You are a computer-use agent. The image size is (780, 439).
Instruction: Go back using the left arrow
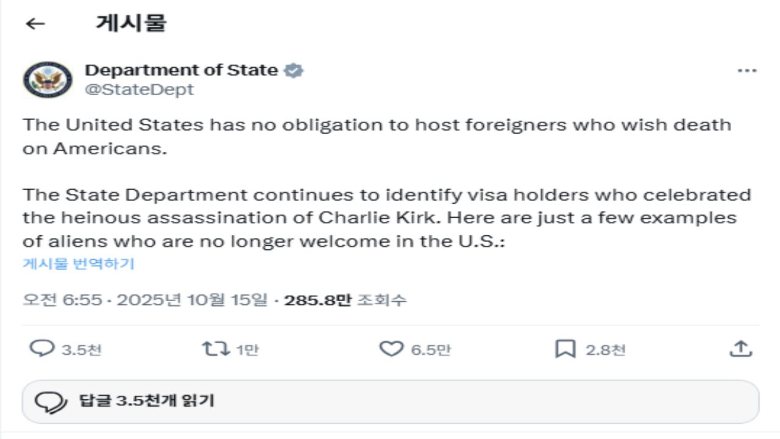click(x=35, y=24)
